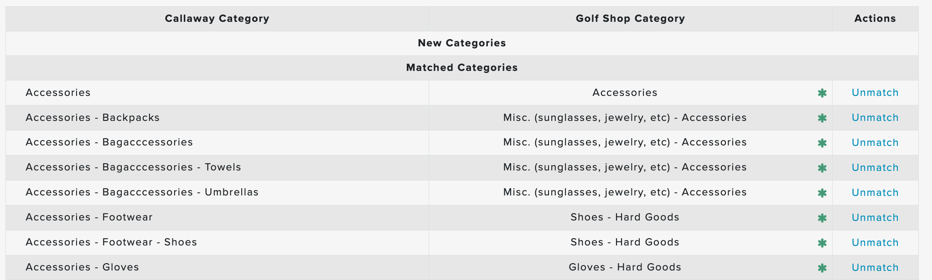Click the asterisk icon in the Bagacccessories row
The height and width of the screenshot is (280, 932).
tap(822, 143)
